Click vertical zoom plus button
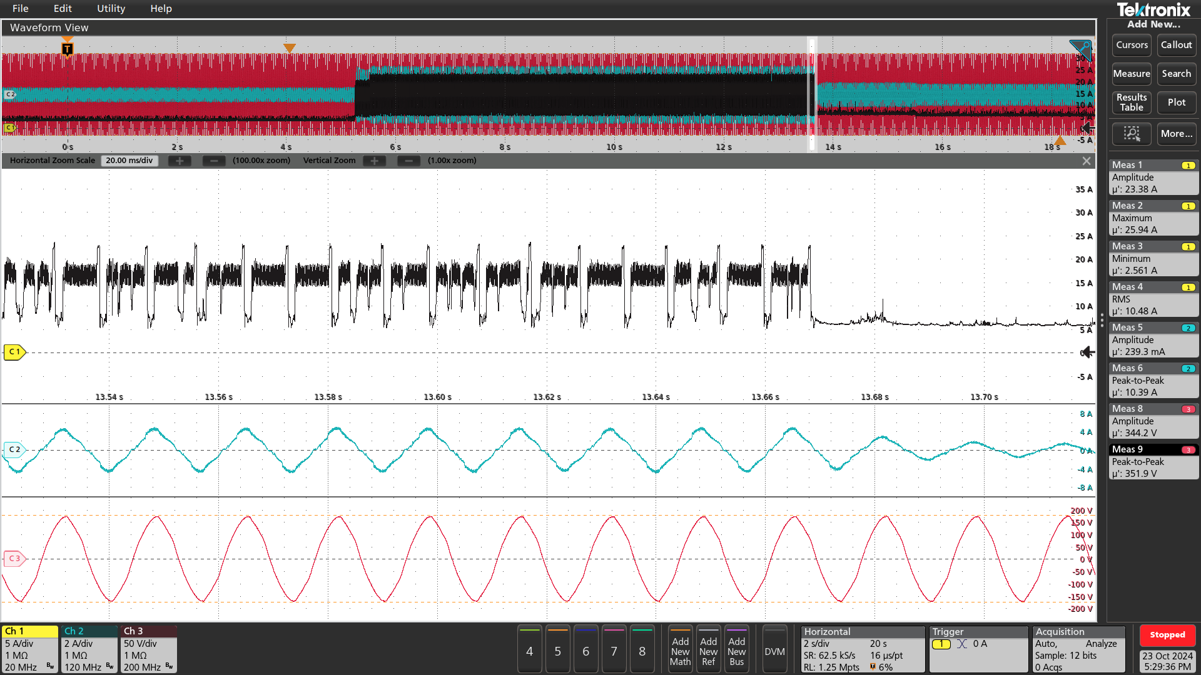 coord(374,161)
